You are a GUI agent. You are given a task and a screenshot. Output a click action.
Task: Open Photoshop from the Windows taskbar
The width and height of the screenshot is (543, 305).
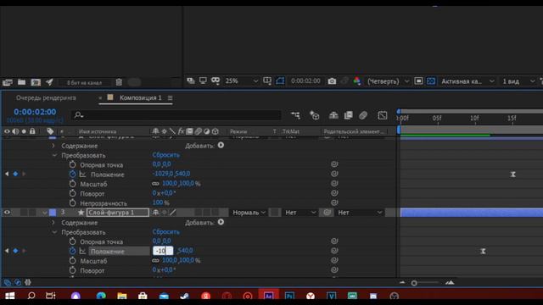[289, 296]
